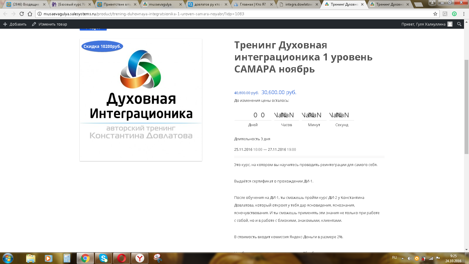Launch Opera browser from the taskbar
Viewport: 469px width, 264px height.
click(x=121, y=258)
